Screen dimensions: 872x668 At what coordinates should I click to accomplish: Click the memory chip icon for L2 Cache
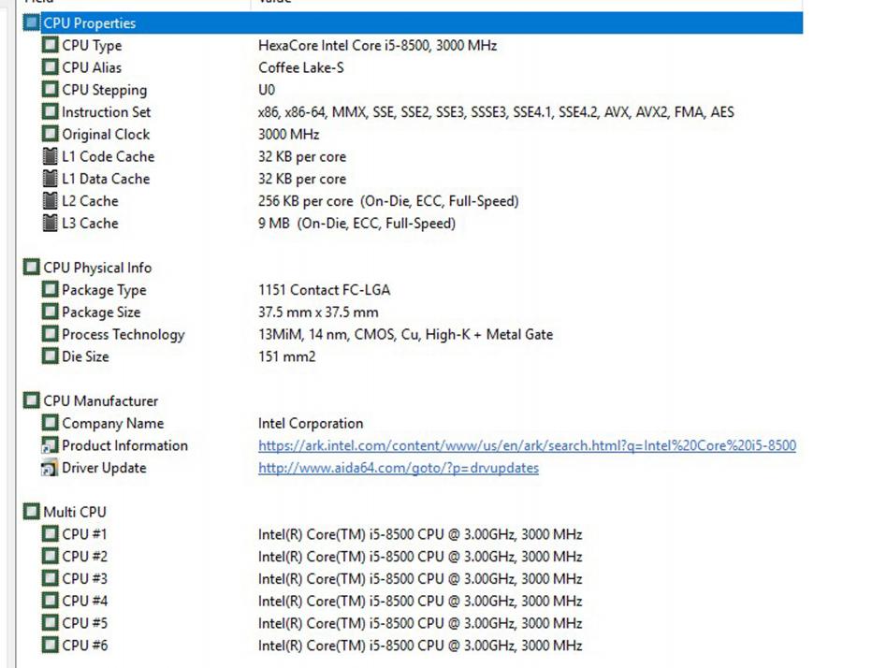[50, 201]
